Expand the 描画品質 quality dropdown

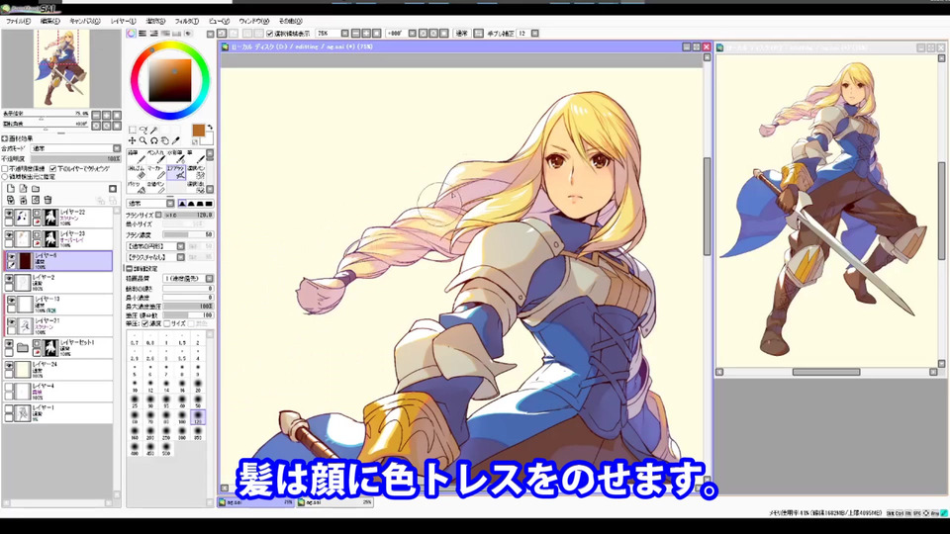(x=188, y=279)
